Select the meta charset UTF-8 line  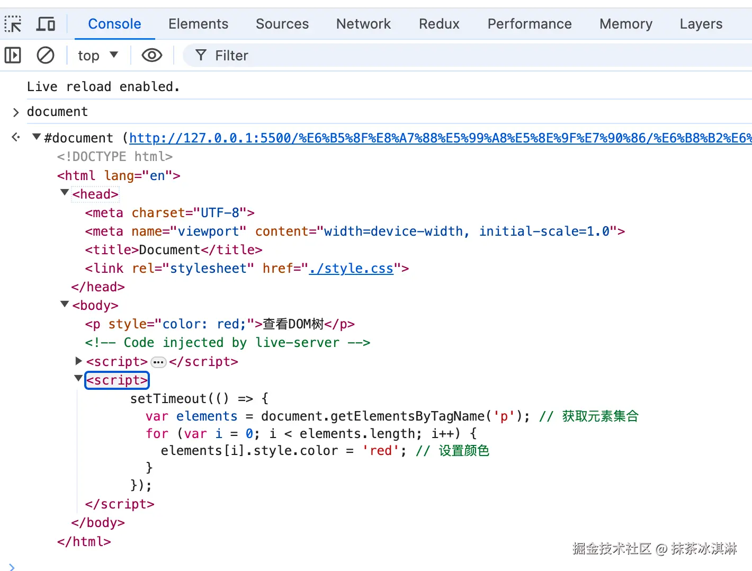pos(169,213)
